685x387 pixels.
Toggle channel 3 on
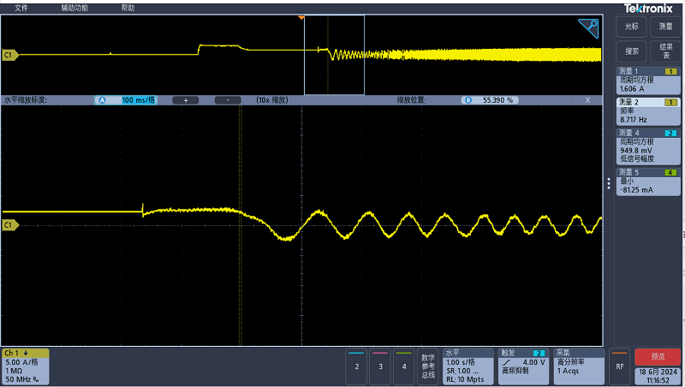click(x=380, y=366)
